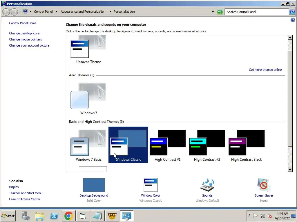Apply the Windows 7 Aero theme
Image resolution: width=297 pixels, height=222 pixels.
point(88,99)
